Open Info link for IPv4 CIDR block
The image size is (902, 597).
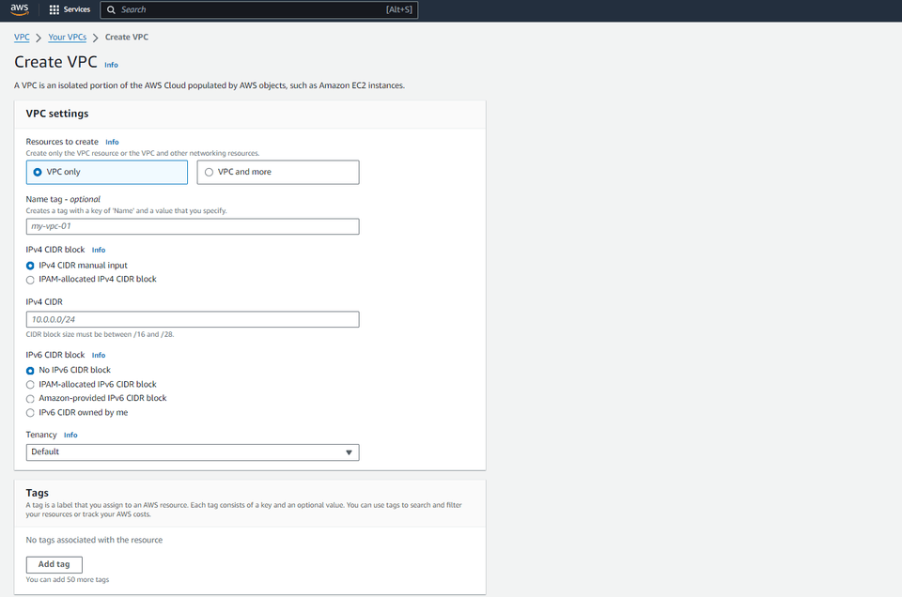tap(99, 250)
